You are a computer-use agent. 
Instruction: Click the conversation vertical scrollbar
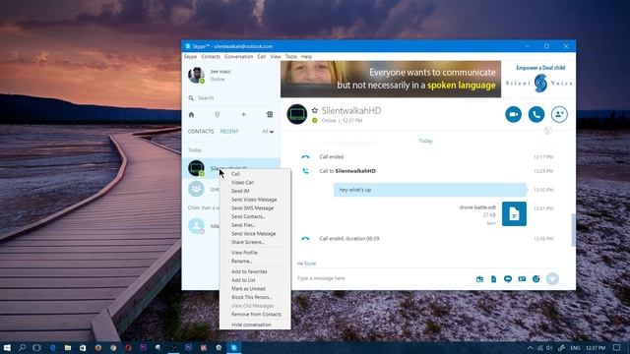tap(573, 230)
